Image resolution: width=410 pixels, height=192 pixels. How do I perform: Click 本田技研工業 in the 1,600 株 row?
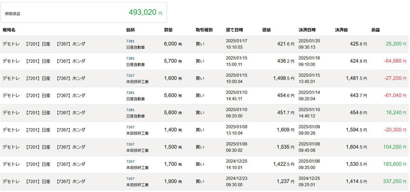(137, 82)
